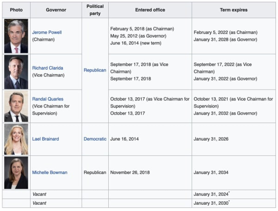Open the Michelle Bowman link
The height and width of the screenshot is (211, 278).
[x=50, y=172]
